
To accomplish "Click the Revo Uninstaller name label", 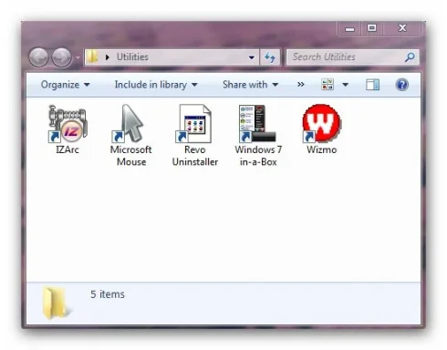I will (195, 156).
